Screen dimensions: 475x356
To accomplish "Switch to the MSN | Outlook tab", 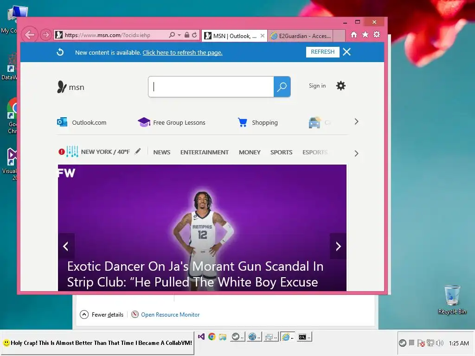I will click(x=231, y=36).
